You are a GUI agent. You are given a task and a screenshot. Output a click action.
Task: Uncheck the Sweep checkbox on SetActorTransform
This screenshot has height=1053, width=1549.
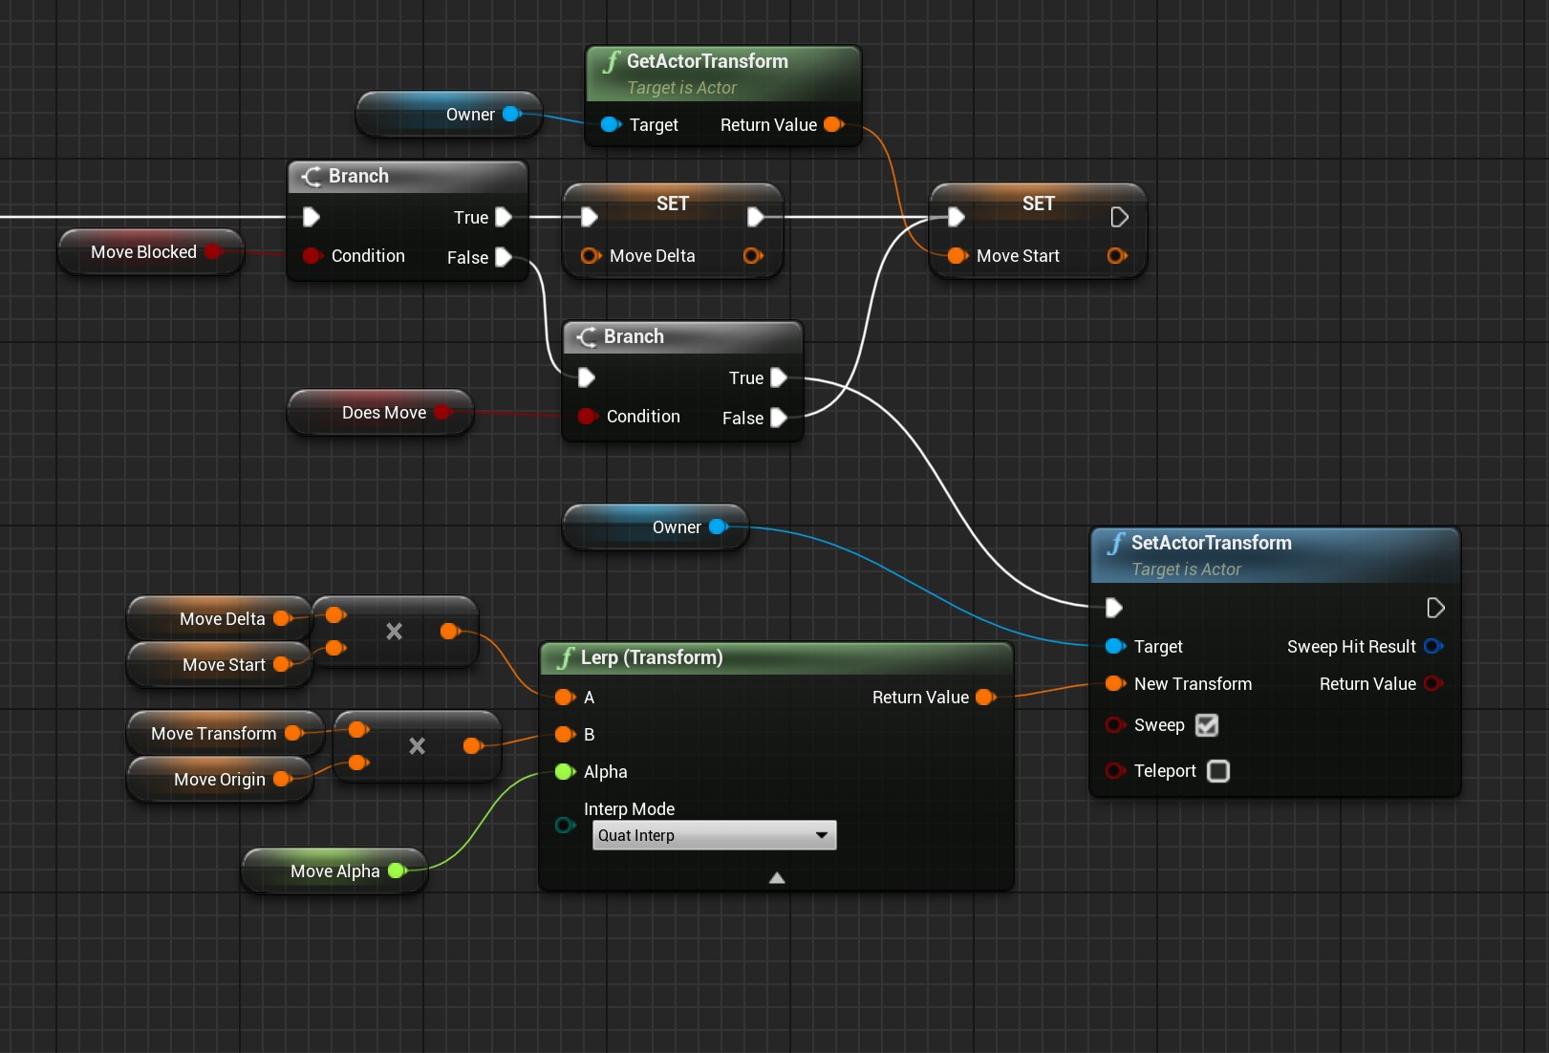(x=1207, y=725)
